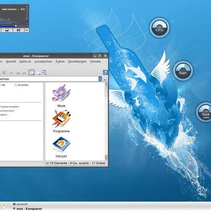Open the Extras menu
Screen dimensions: 211x211
click(60, 62)
